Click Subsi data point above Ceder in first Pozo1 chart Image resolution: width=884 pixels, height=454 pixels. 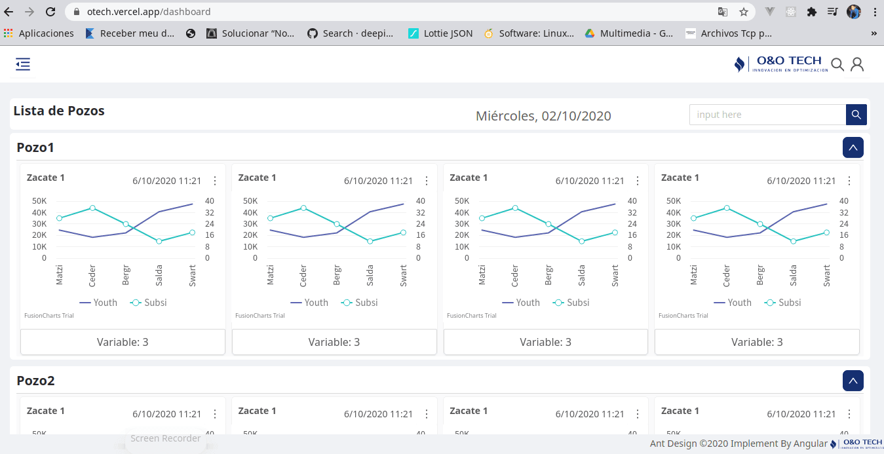click(x=92, y=208)
